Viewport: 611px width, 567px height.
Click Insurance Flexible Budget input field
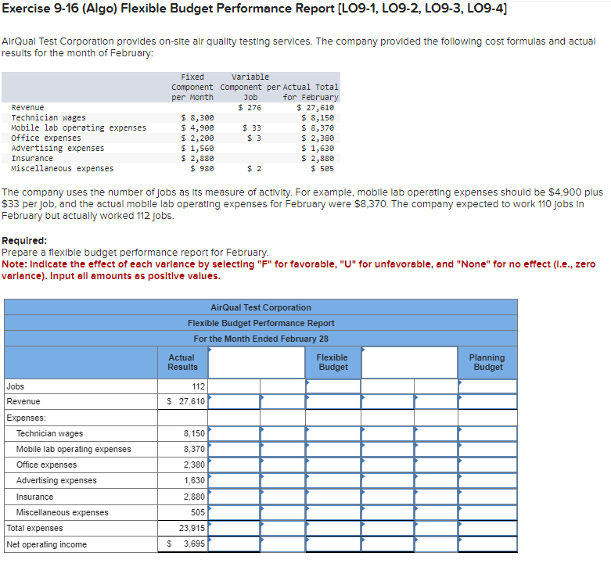[x=333, y=497]
